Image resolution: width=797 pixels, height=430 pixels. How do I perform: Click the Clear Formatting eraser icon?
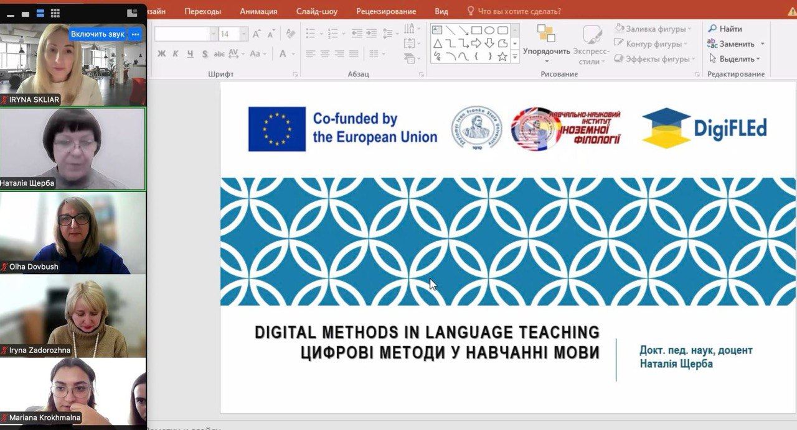point(290,34)
